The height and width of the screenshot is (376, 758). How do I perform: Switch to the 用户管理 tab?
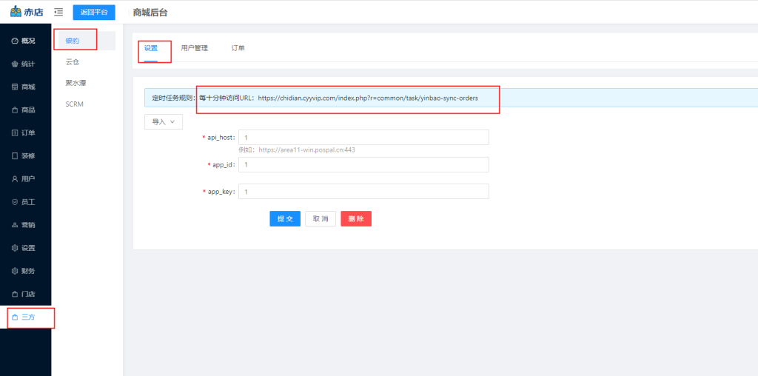pyautogui.click(x=194, y=48)
